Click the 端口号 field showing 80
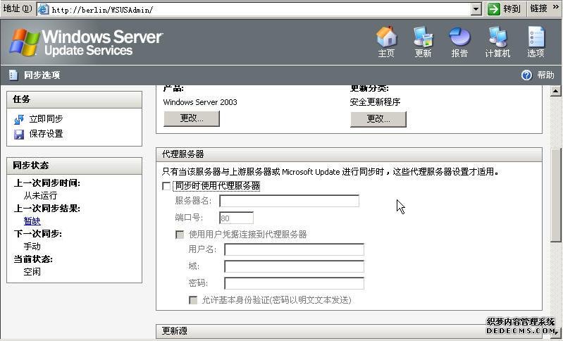 236,218
